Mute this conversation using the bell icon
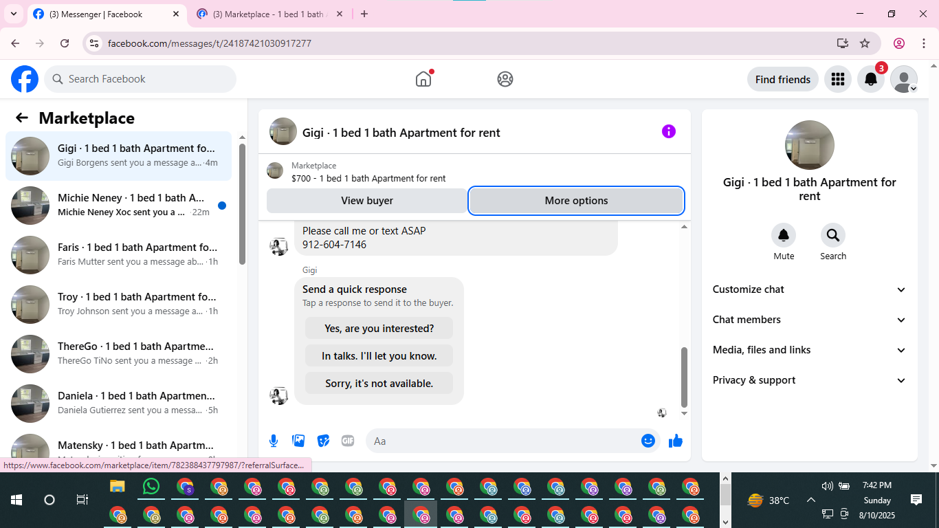Image resolution: width=939 pixels, height=528 pixels. click(784, 236)
